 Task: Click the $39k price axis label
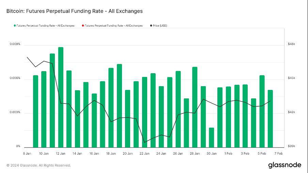click(291, 146)
